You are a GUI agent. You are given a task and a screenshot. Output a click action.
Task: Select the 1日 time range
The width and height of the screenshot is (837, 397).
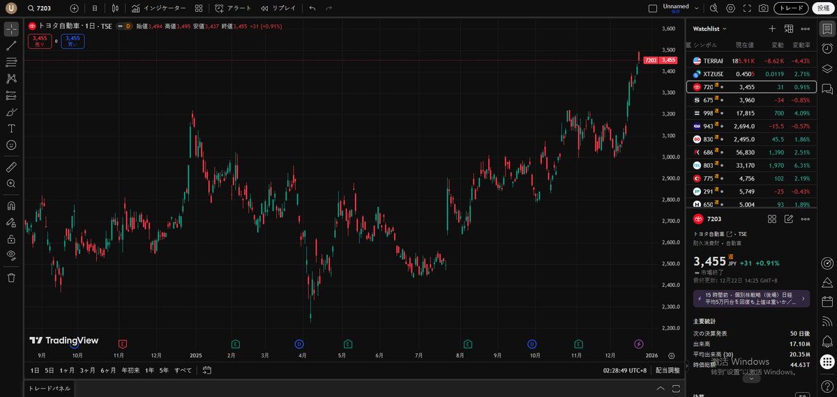(x=35, y=371)
